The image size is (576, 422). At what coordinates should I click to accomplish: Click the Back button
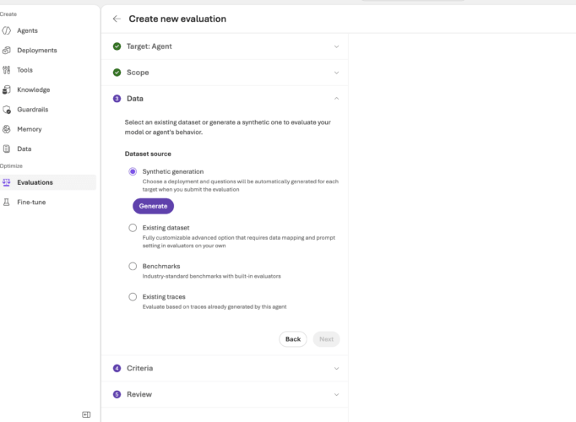[293, 339]
